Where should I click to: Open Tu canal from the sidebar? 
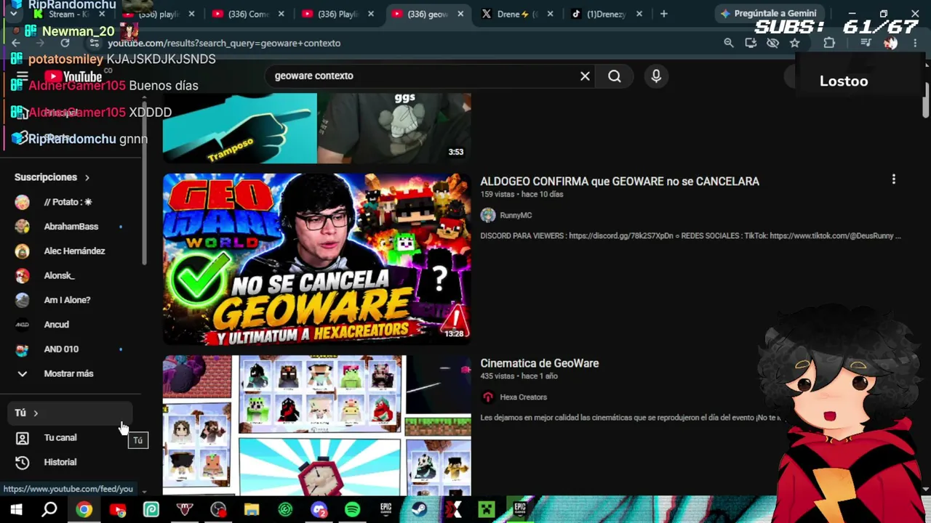[70, 437]
